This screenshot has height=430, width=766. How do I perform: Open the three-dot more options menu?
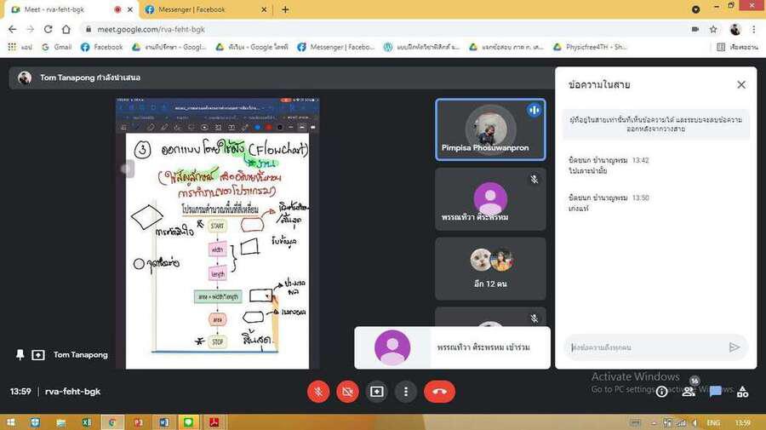pos(407,392)
